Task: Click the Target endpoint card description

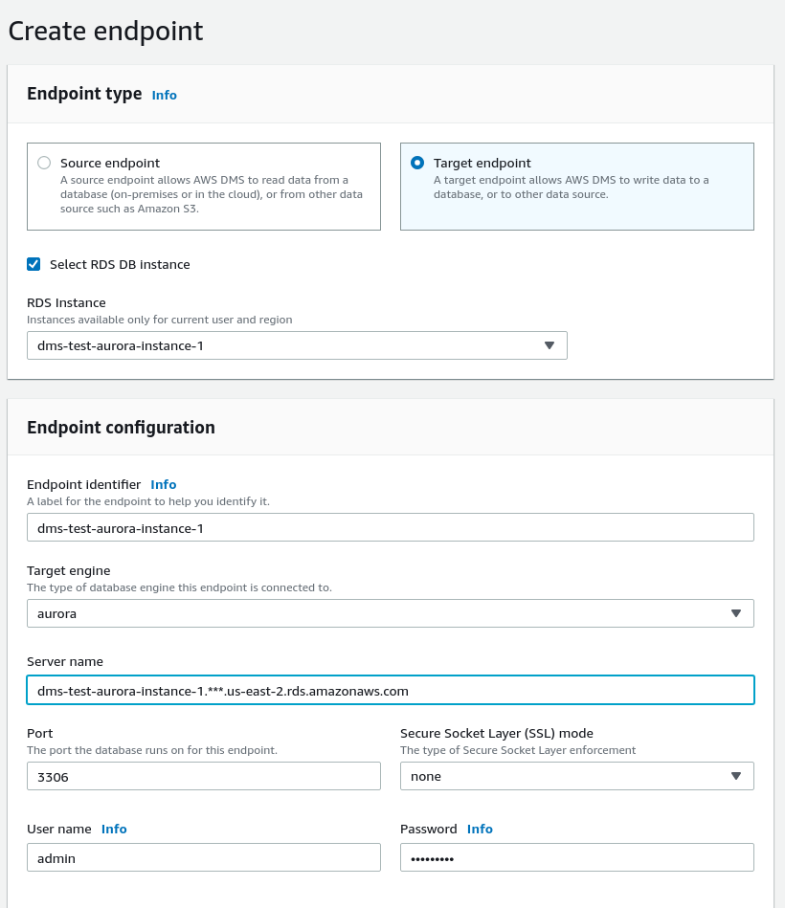Action: pyautogui.click(x=572, y=187)
